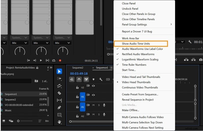Select the Track Select Forward tool
This screenshot has width=203, height=131.
59,79
